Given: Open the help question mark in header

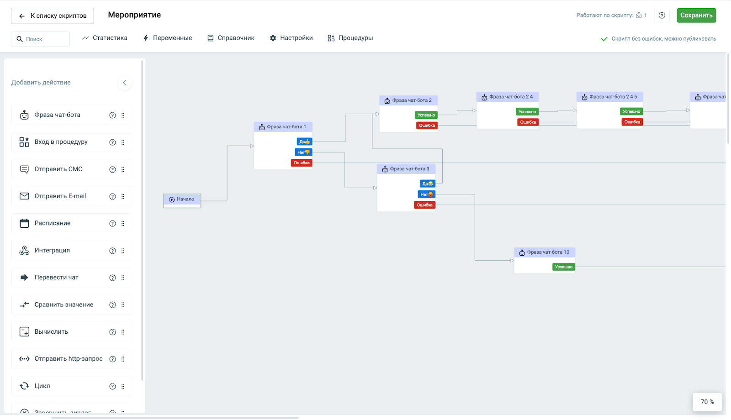Looking at the screenshot, I should [662, 16].
